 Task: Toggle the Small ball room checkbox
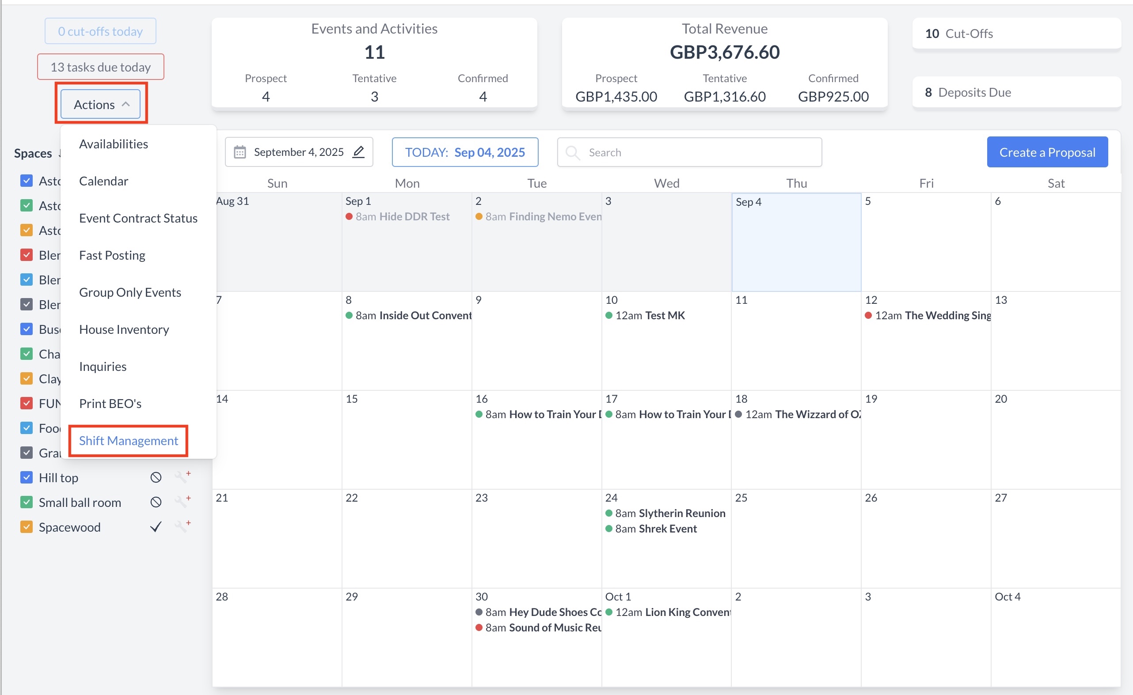[x=27, y=502]
